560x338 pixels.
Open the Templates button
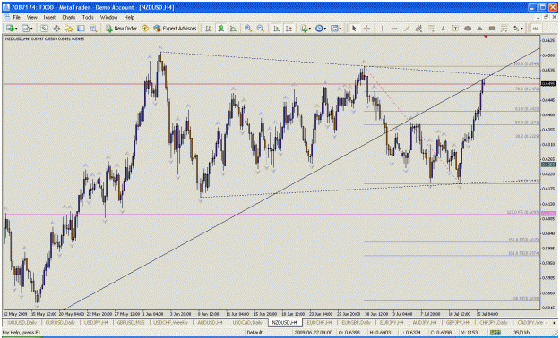point(334,29)
